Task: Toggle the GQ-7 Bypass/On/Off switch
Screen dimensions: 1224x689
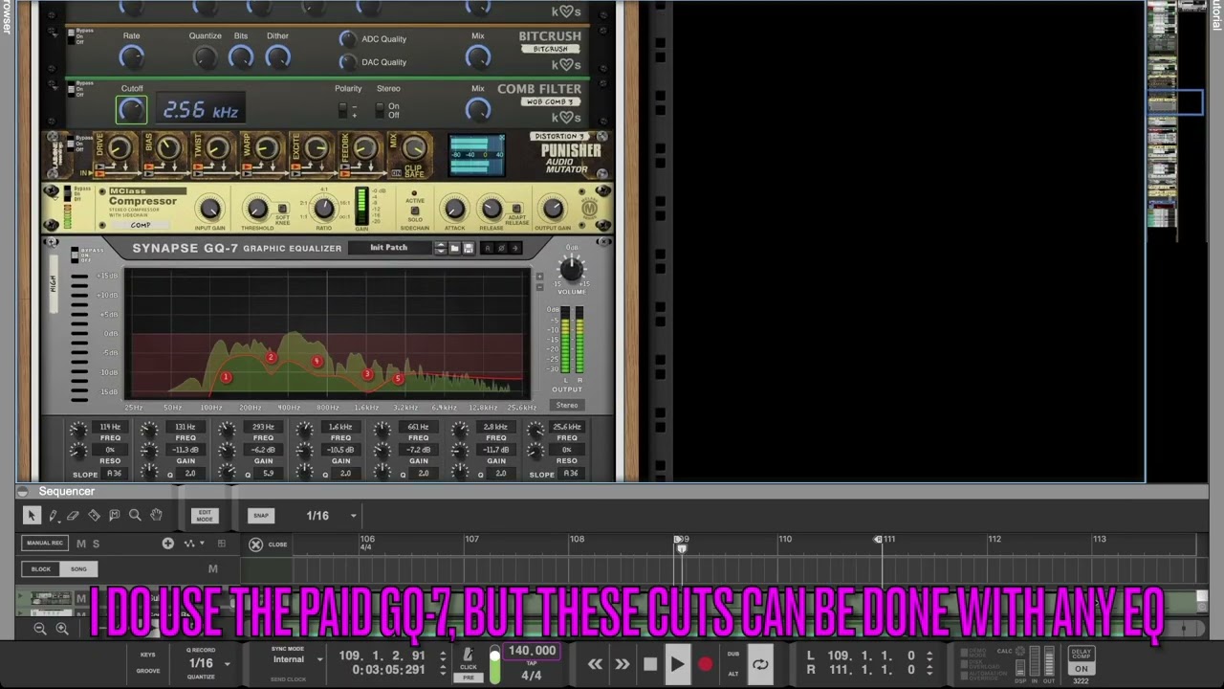Action: click(x=75, y=254)
